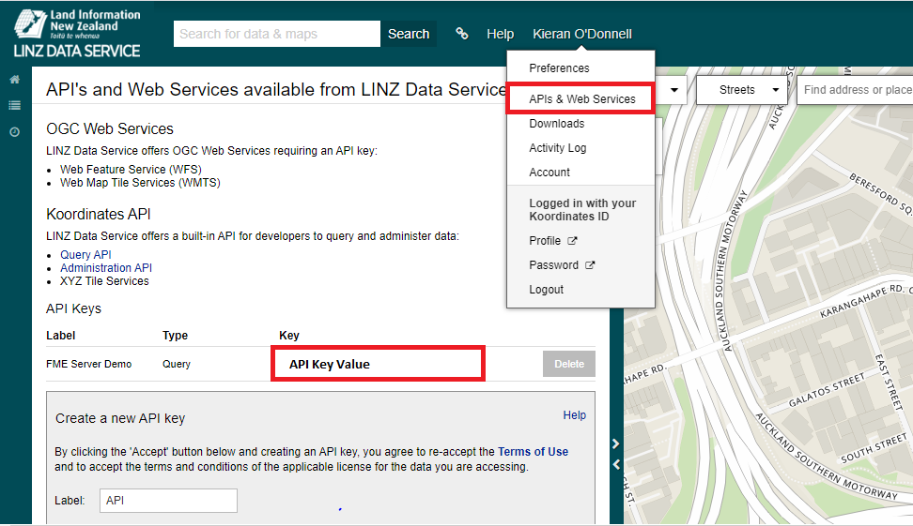Open the Kieran O'Donnell user menu

(581, 34)
